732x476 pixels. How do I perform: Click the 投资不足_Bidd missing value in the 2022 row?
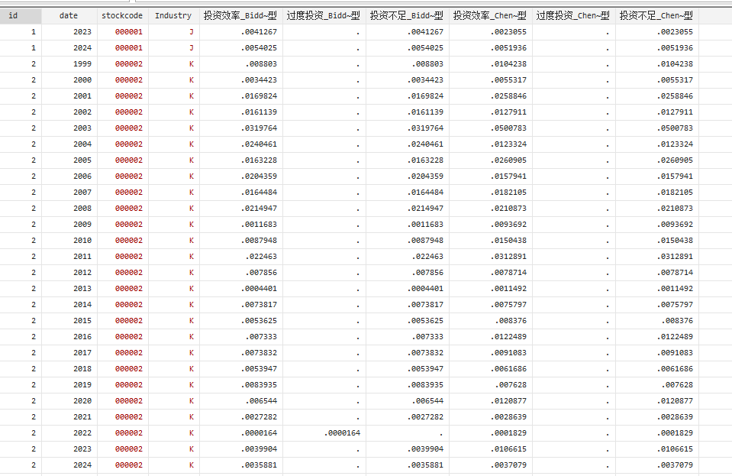click(x=407, y=433)
